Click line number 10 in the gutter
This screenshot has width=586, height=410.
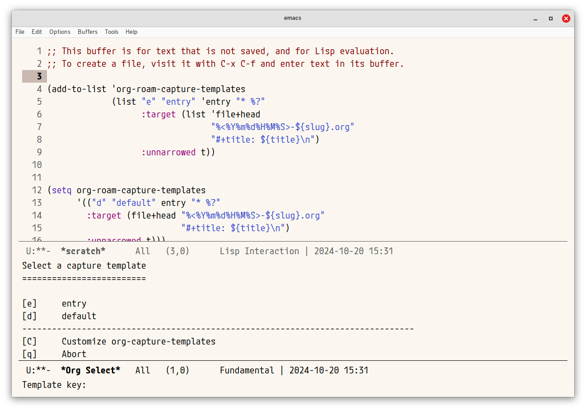(37, 165)
